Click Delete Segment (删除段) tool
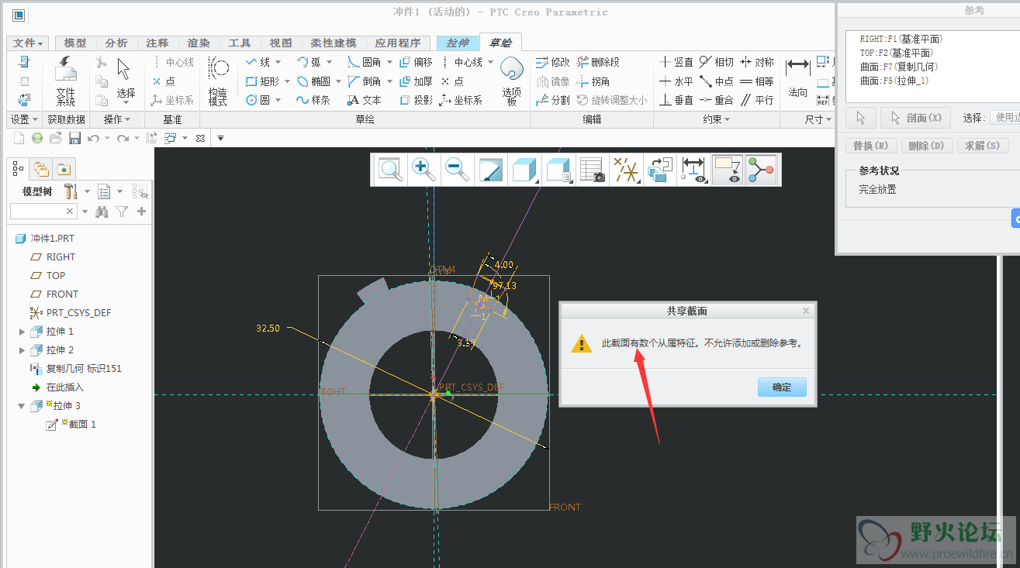The image size is (1020, 568). (x=598, y=62)
